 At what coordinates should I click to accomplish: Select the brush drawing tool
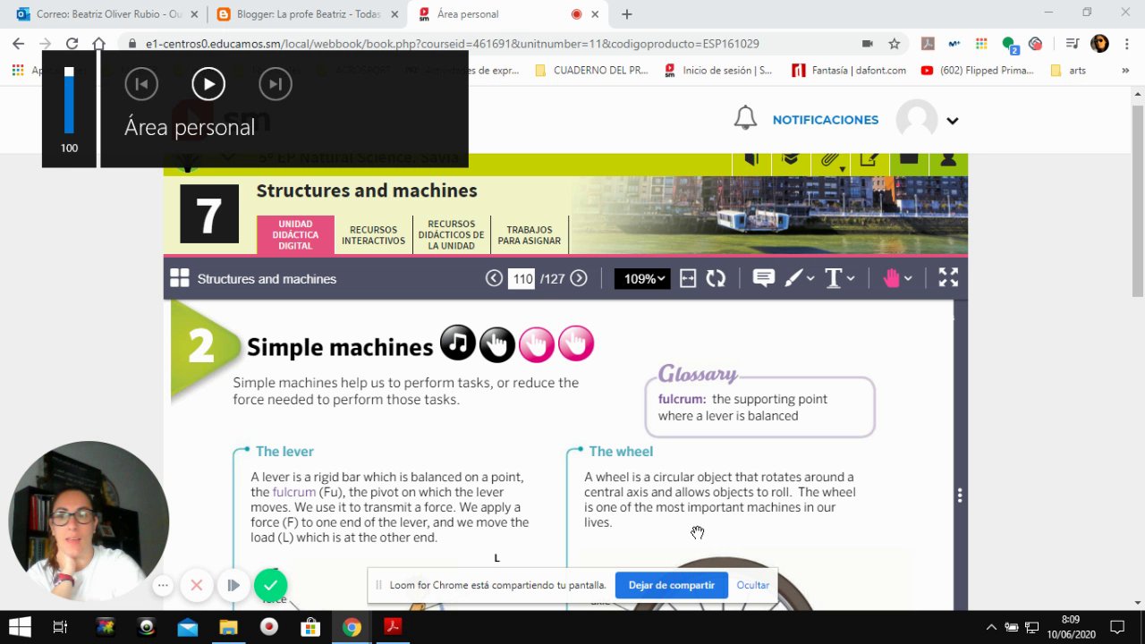[793, 278]
